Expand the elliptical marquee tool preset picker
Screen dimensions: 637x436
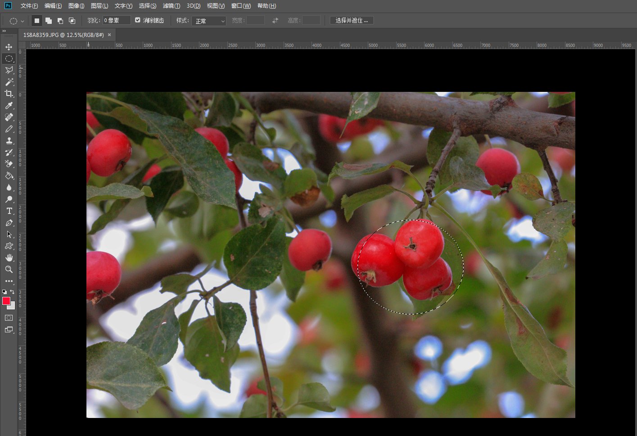[x=23, y=21]
